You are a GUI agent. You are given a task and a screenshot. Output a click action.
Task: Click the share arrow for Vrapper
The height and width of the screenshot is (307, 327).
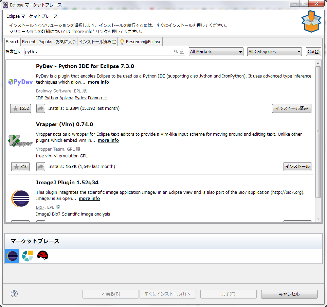[x=41, y=167]
